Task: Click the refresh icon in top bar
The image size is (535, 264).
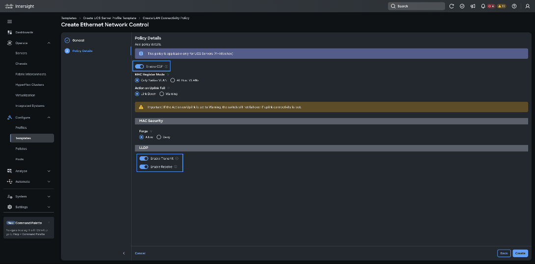Action: pos(451,6)
